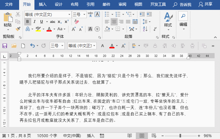220x139 pixels.
Task: Select the Format Painter brush icon
Action: 18,29
